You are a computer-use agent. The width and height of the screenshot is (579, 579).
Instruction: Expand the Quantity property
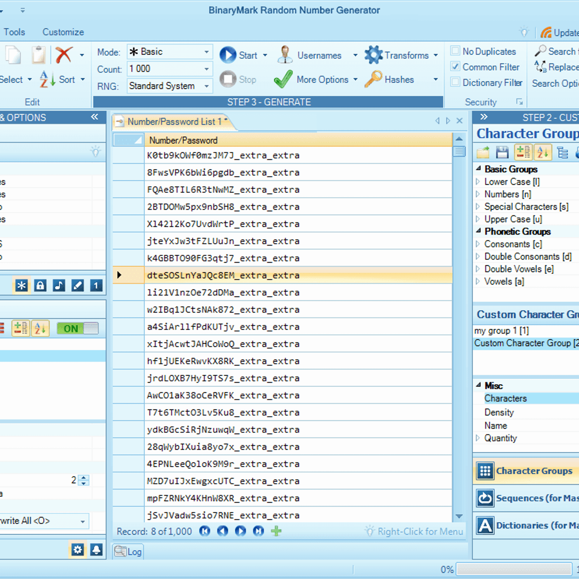pyautogui.click(x=478, y=438)
